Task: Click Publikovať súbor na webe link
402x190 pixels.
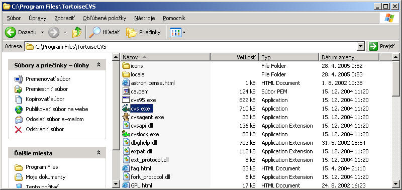Action: (57, 109)
